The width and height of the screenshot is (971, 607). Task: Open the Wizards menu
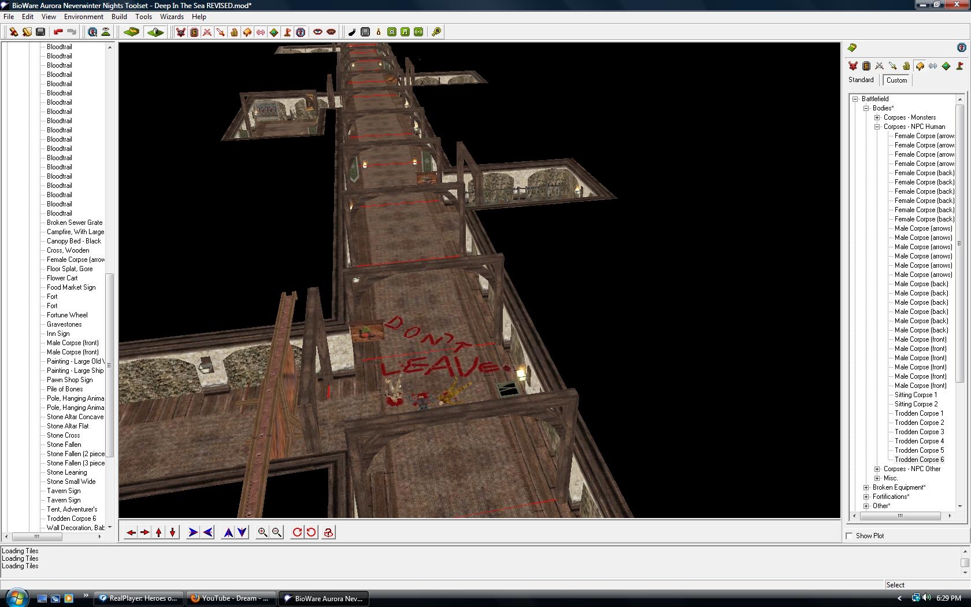pyautogui.click(x=172, y=17)
